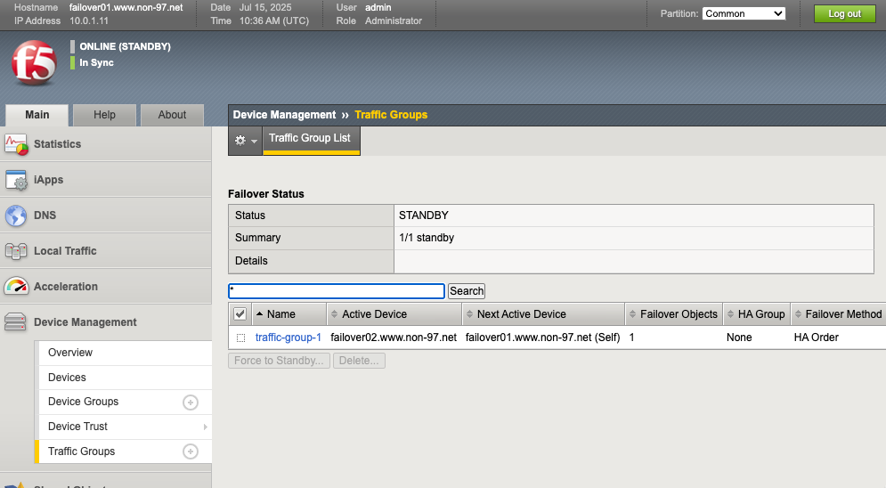Screen dimensions: 886x488
Task: Switch to the Help tab
Action: (104, 115)
